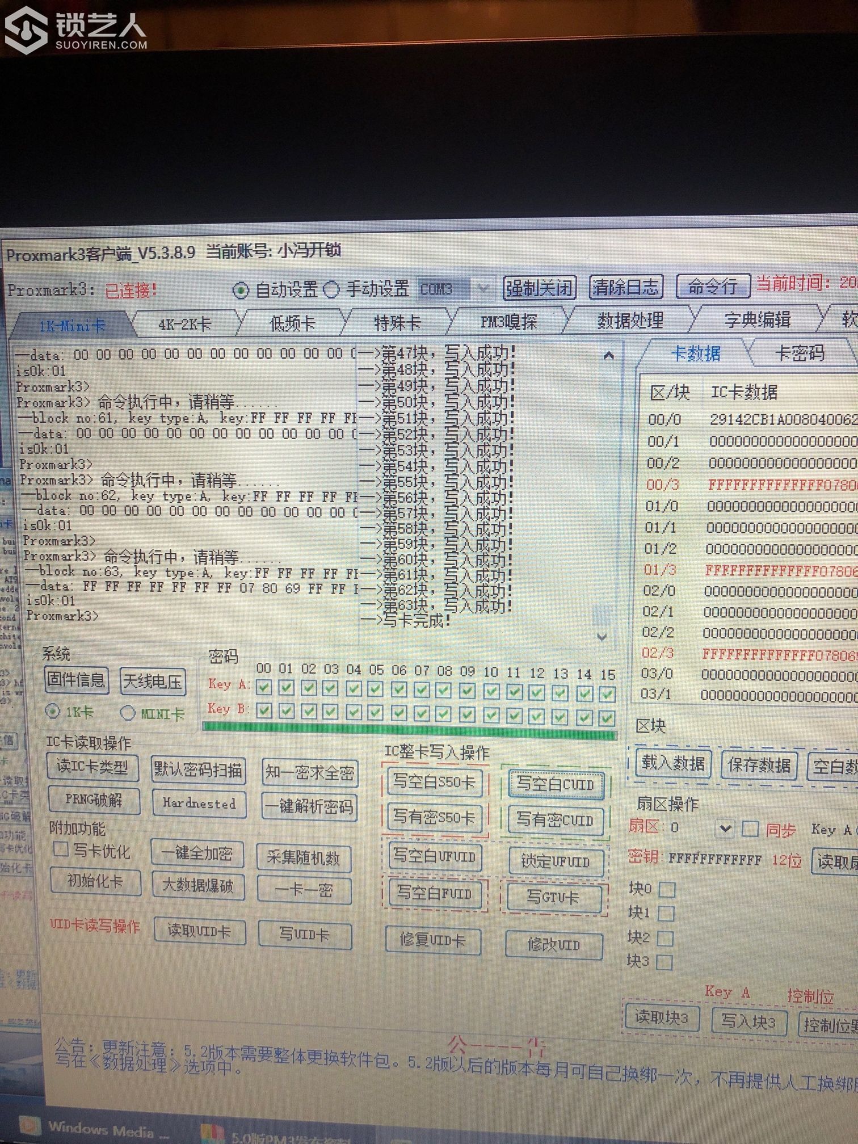
Task: Click the 固件信息 button
Action: coord(77,680)
